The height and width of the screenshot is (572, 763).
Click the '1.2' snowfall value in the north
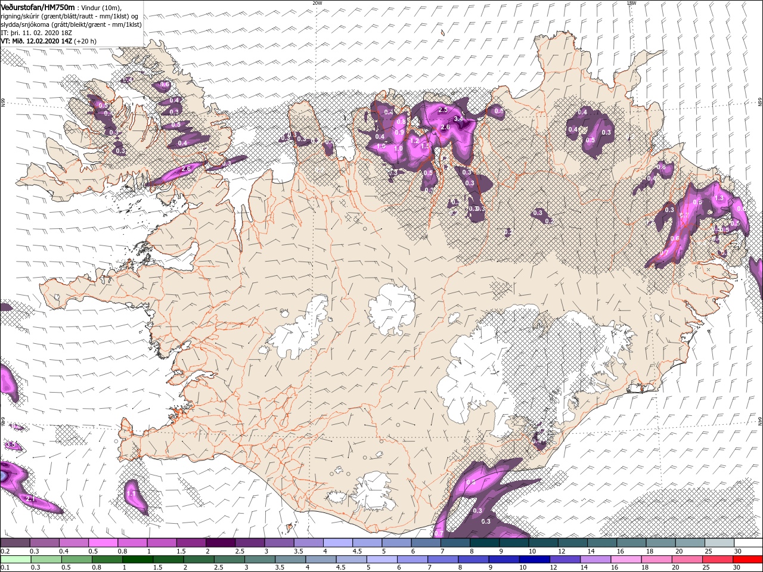(415, 141)
